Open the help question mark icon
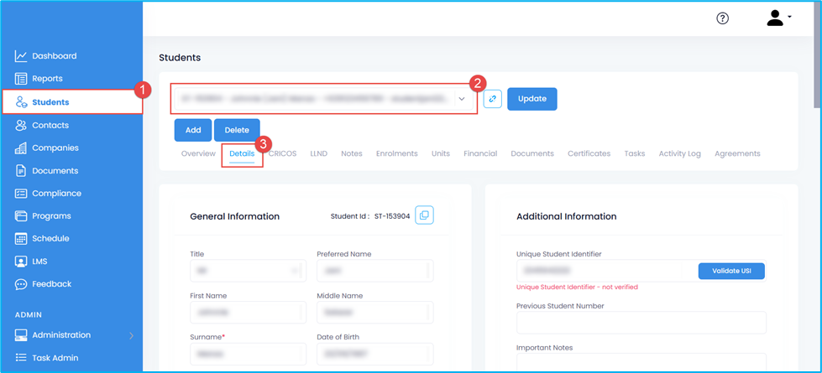The width and height of the screenshot is (822, 373). (x=722, y=18)
